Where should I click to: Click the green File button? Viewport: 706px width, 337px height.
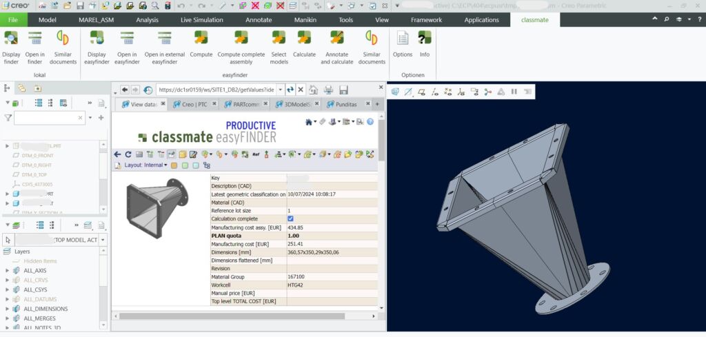[13, 20]
